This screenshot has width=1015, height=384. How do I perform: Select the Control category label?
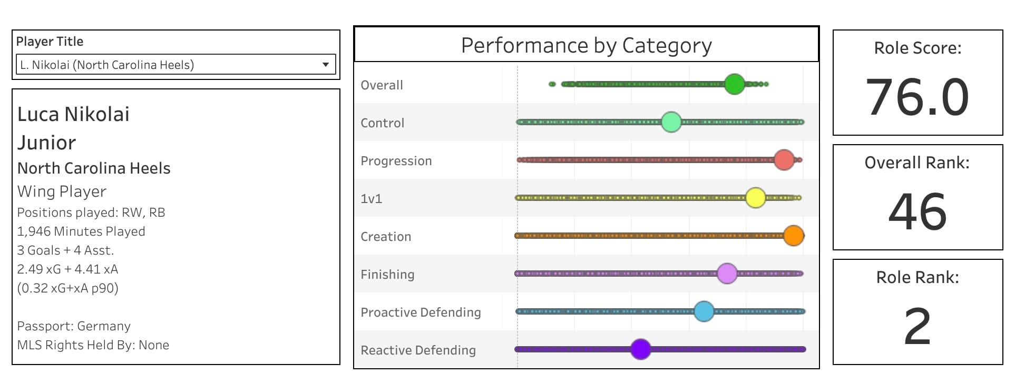point(383,123)
